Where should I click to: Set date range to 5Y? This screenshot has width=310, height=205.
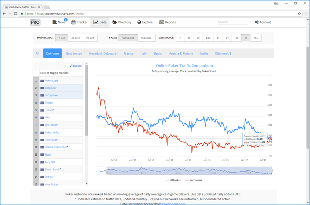246,38
